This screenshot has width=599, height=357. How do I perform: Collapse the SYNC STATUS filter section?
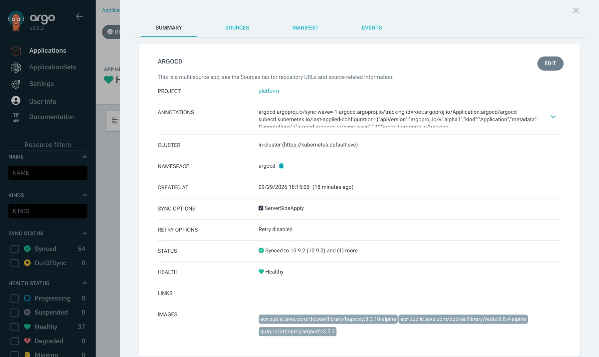click(85, 233)
